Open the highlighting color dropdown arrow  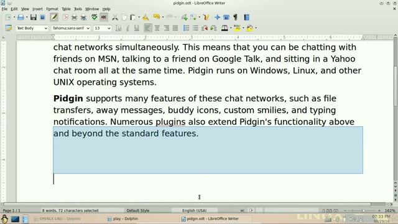[x=243, y=28]
